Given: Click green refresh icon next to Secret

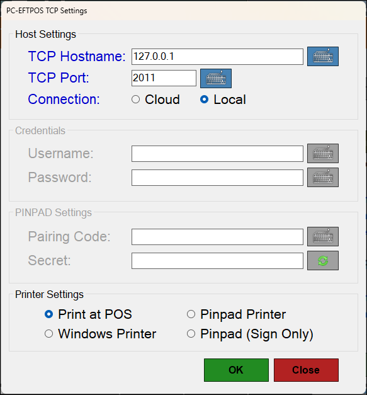Looking at the screenshot, I should coord(323,260).
